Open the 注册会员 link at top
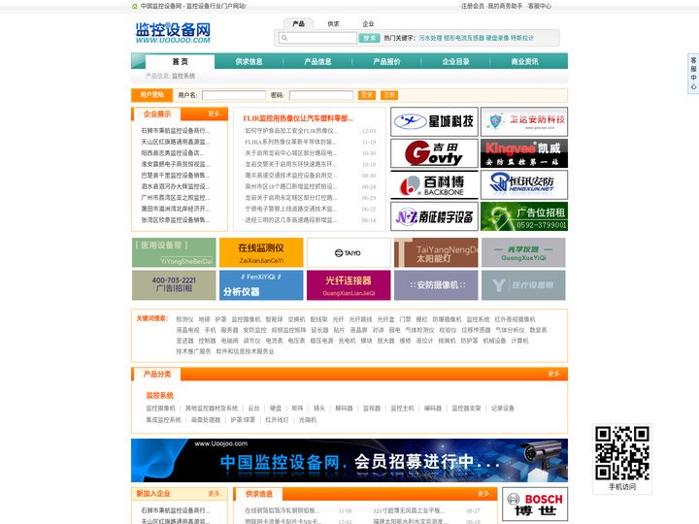 point(472,6)
